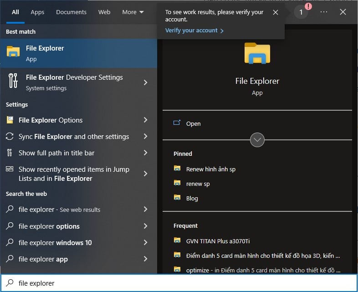Click the Open action icon in the preview pane
Viewport: 358px width, 292px height.
click(x=177, y=123)
